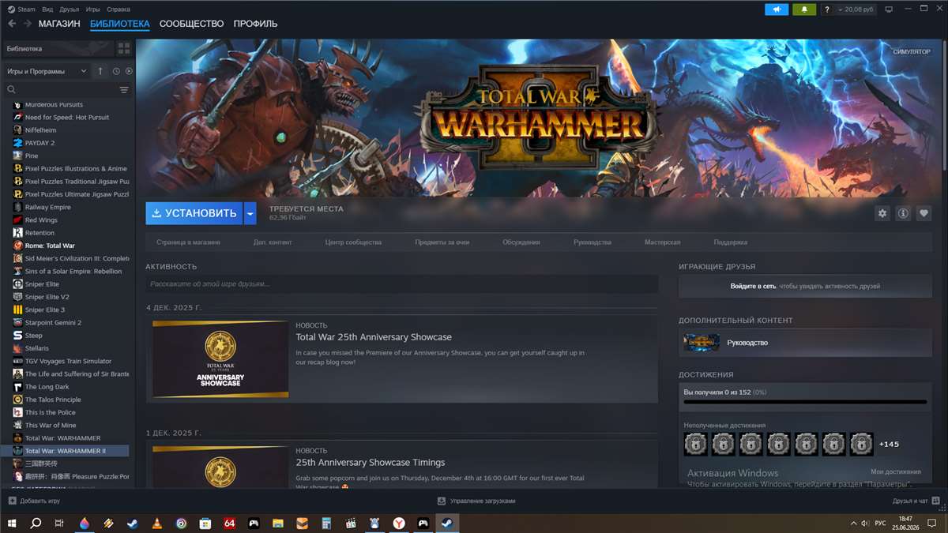The image size is (948, 533).
Task: Click Добавить игру plus button
Action: [34, 501]
